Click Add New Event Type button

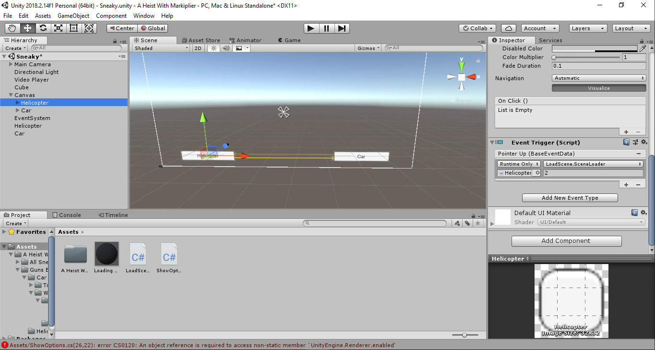570,198
